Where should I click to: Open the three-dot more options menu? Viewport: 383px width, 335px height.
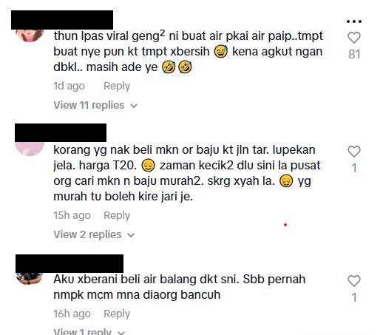(x=354, y=21)
